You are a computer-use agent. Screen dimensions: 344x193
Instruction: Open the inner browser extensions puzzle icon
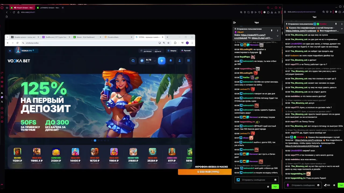click(x=175, y=43)
